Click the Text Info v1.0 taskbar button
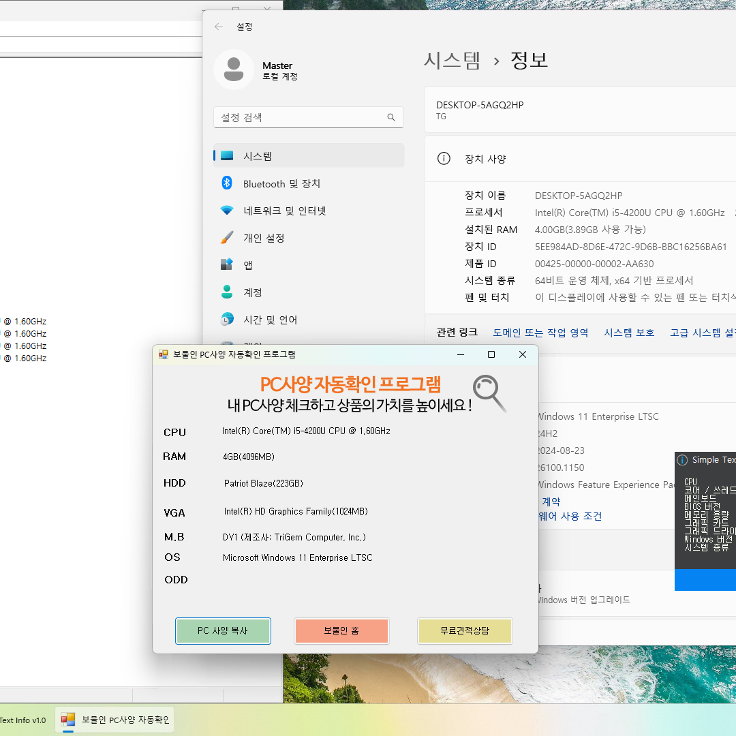 pos(23,720)
